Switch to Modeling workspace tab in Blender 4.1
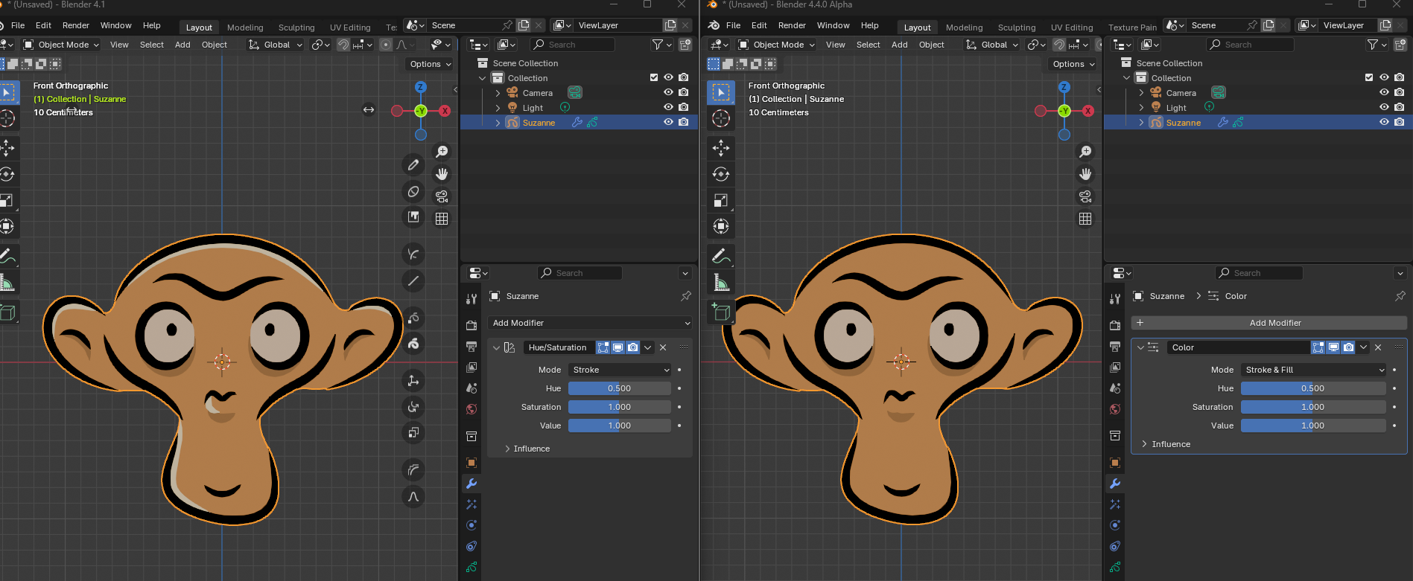The image size is (1413, 581). coord(245,28)
